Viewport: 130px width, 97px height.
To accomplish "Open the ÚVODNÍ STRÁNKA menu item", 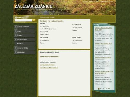I will pos(25,27).
